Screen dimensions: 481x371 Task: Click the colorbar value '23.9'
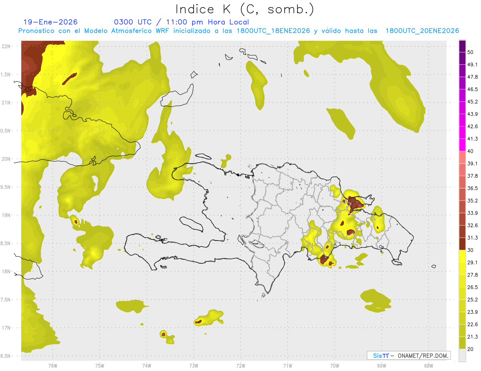click(473, 312)
